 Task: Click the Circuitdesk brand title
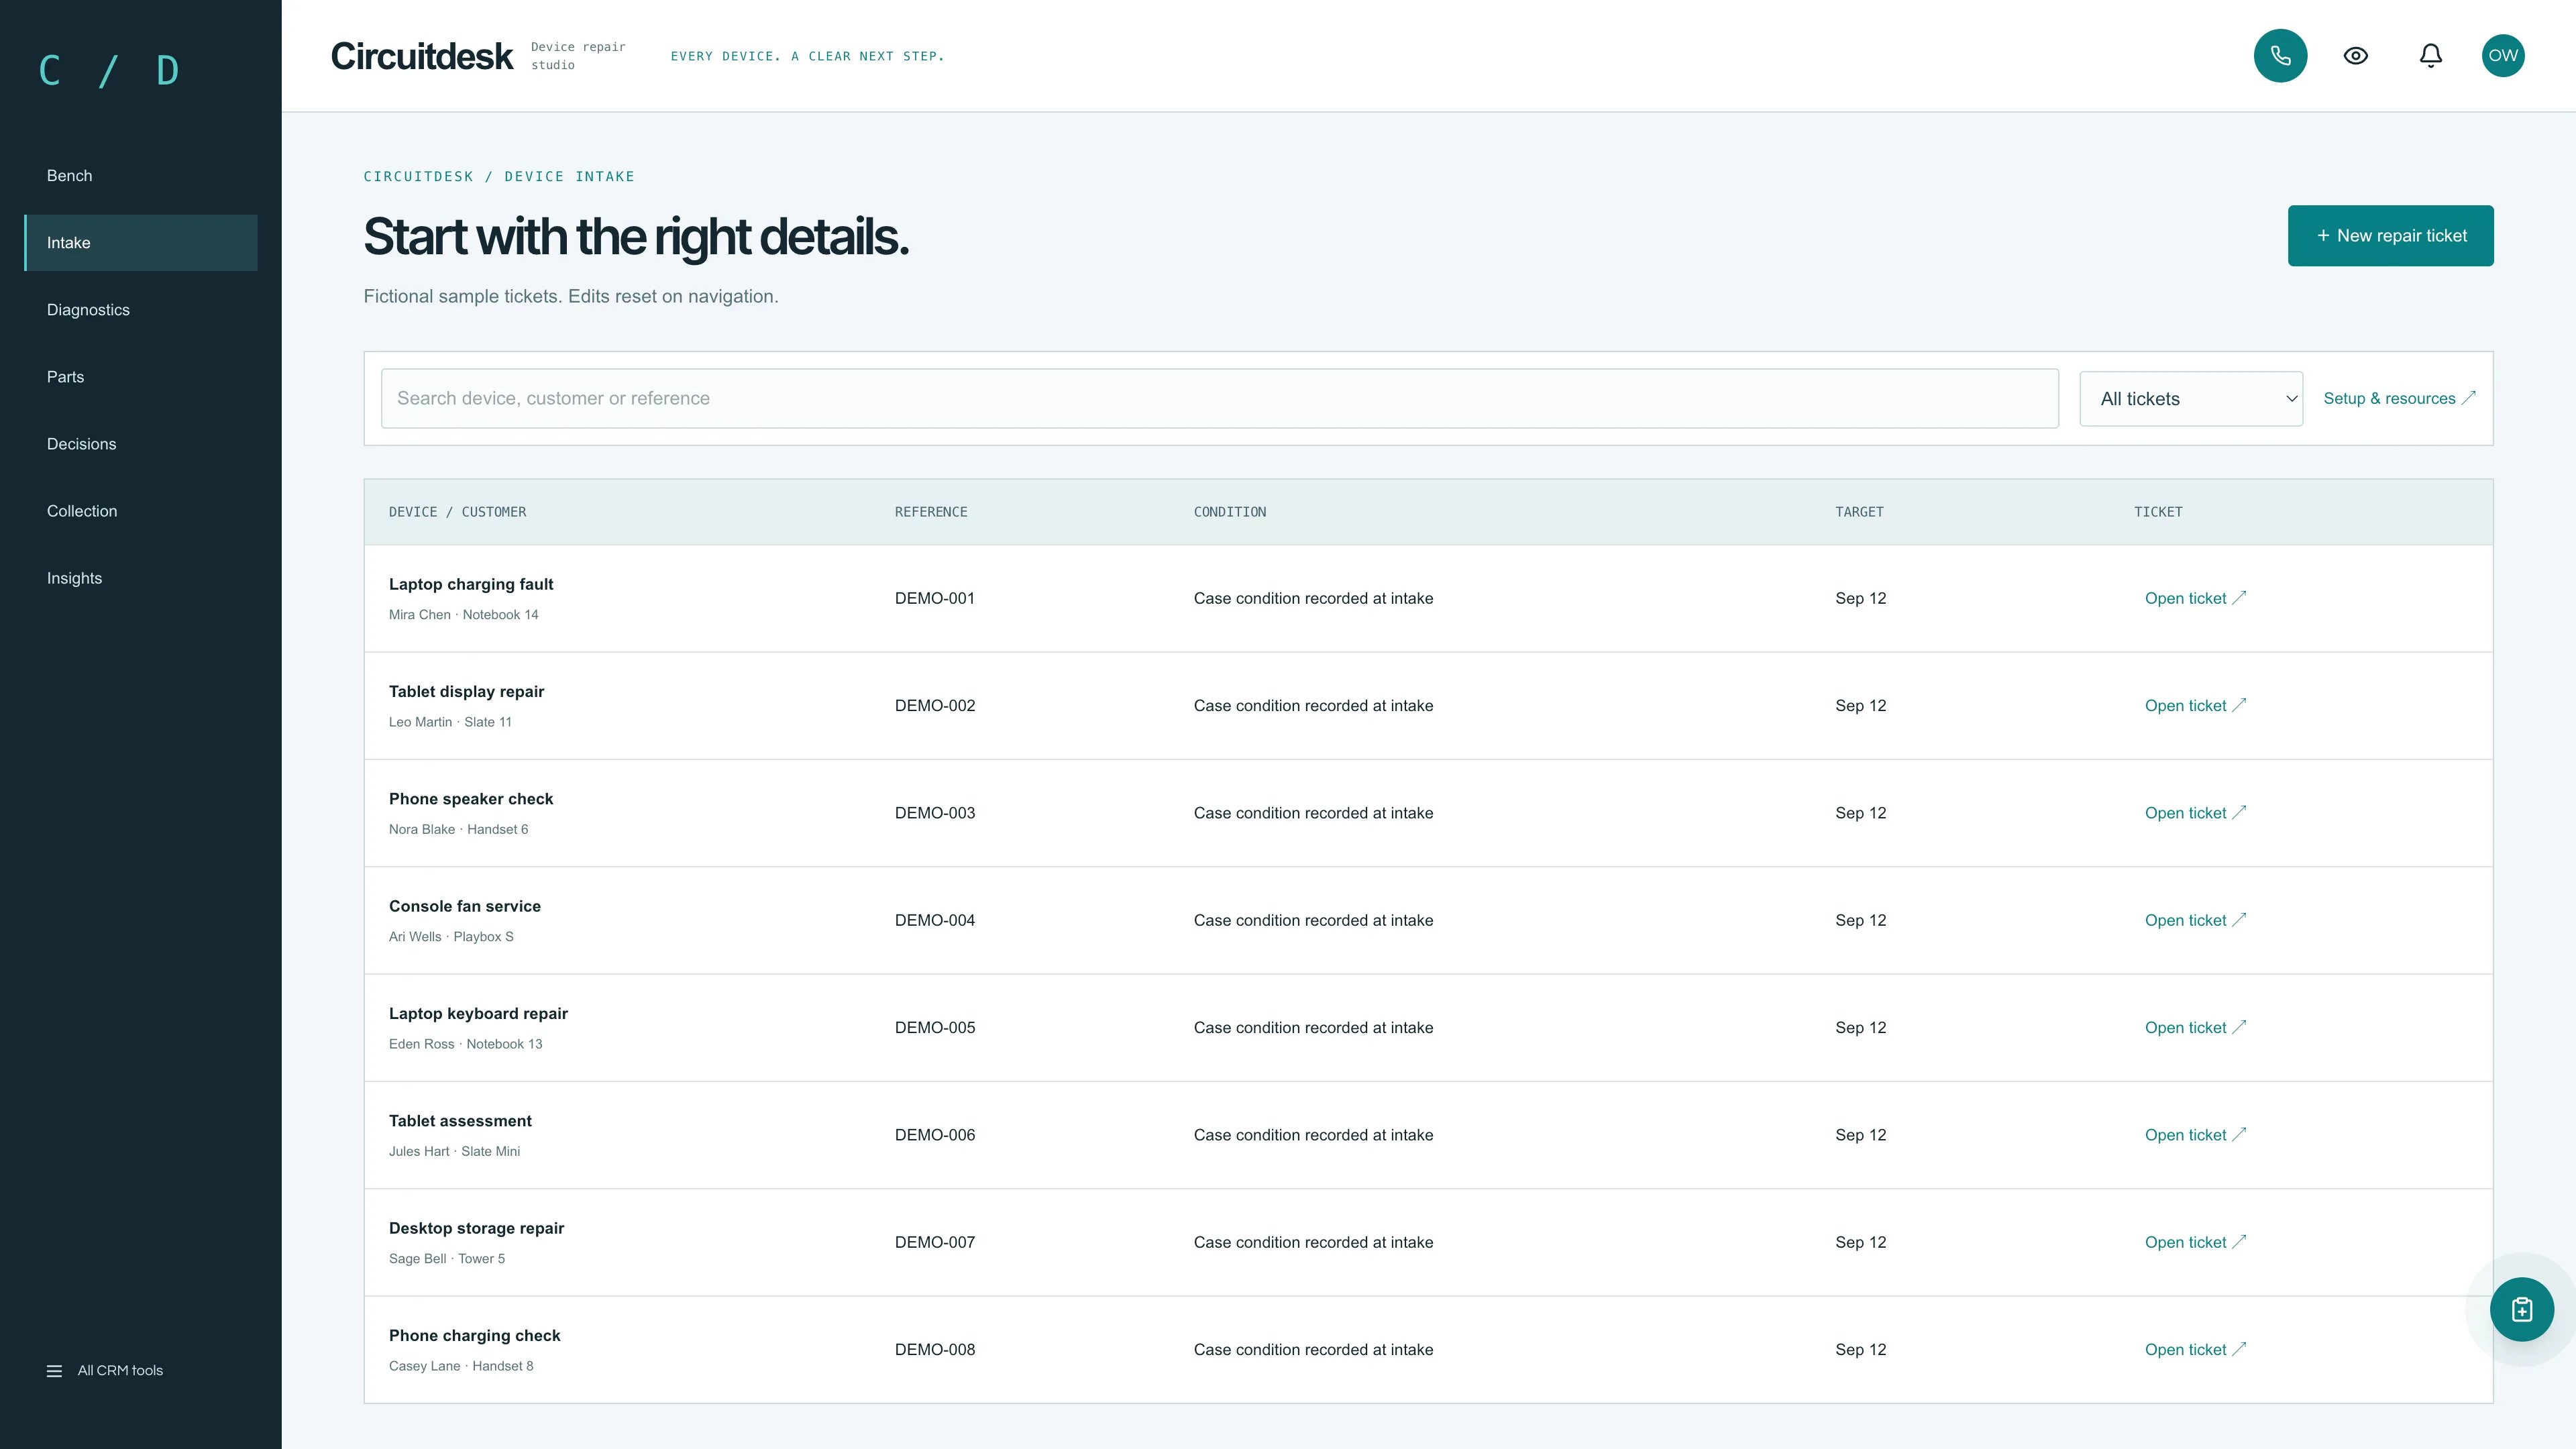click(x=421, y=57)
